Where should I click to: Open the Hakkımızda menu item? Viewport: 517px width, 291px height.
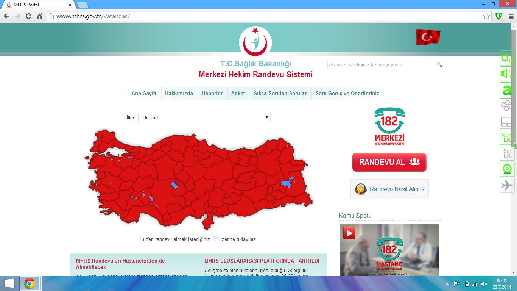[179, 93]
